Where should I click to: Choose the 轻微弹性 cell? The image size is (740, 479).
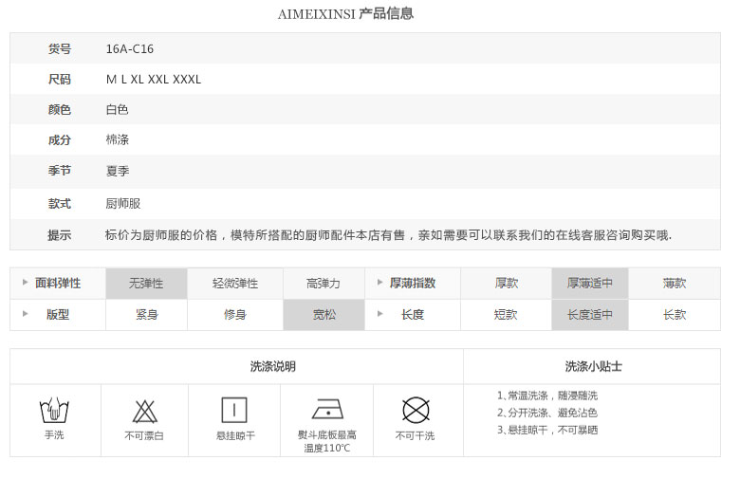[235, 284]
